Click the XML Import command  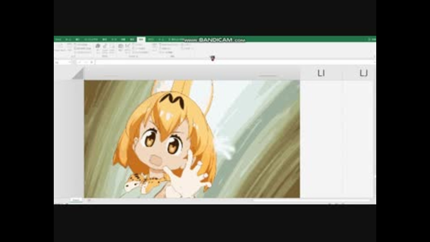point(186,44)
